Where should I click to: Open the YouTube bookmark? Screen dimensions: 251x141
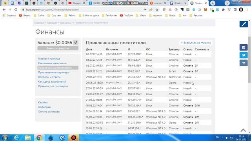coord(126,16)
